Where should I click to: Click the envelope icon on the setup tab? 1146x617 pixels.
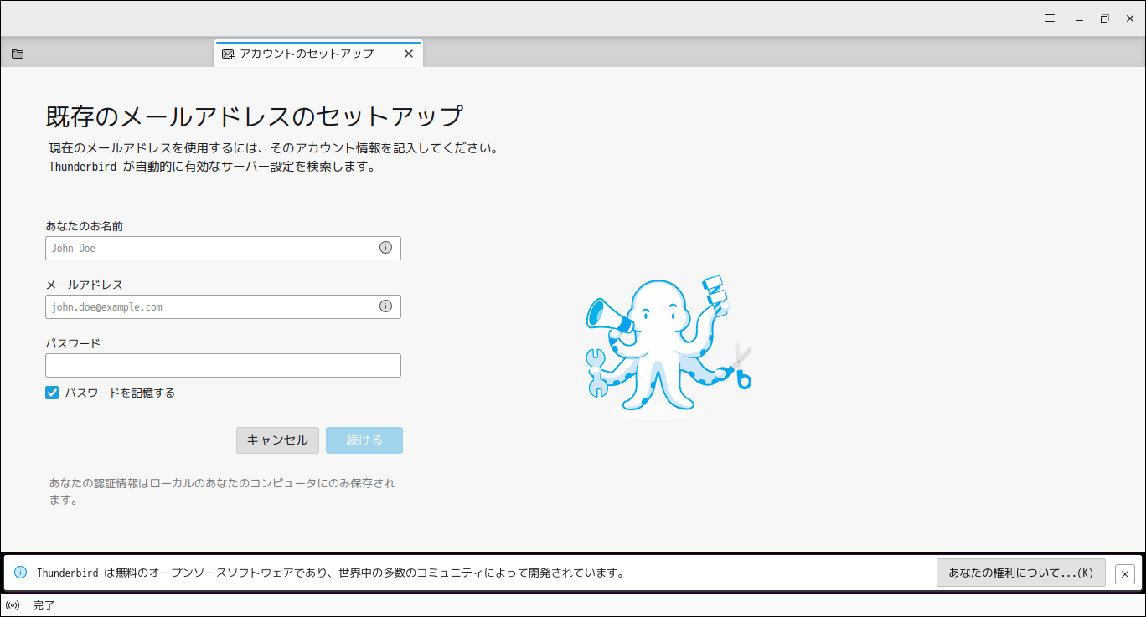click(228, 53)
